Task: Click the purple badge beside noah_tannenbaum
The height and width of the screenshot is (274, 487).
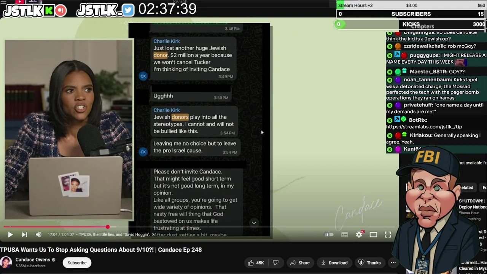Action: (398, 80)
